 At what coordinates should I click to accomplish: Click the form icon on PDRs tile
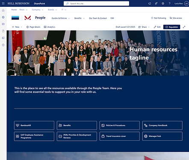coord(60,136)
